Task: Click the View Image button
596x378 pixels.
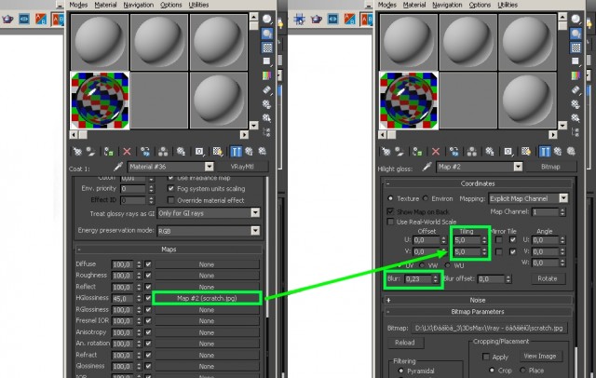Action: click(540, 356)
